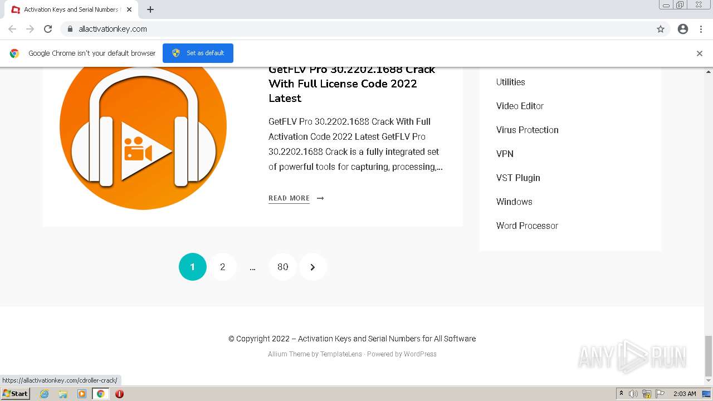
Task: Open the Chrome three-dot menu
Action: 701,29
